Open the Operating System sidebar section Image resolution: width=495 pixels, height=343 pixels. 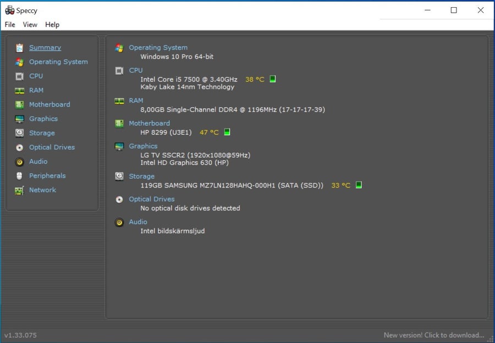(58, 62)
